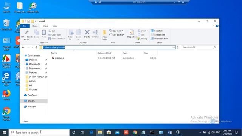The width and height of the screenshot is (242, 136).
Task: Collapse the ribbon with the chevron
Action: point(213,26)
